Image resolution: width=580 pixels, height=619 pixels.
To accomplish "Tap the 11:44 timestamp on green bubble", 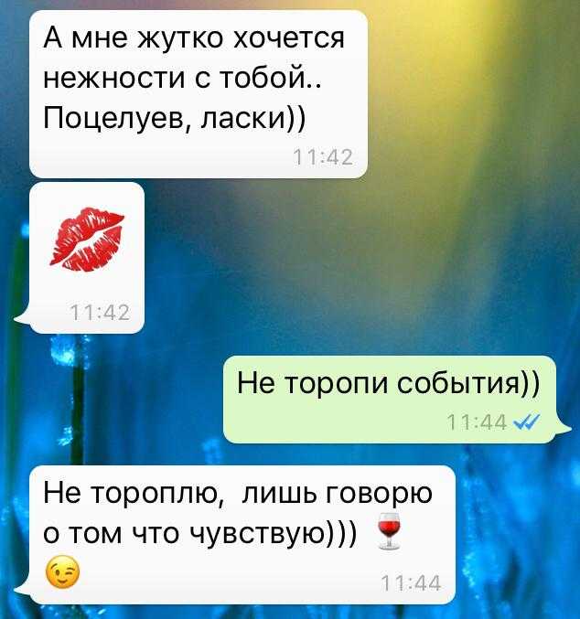I will point(477,422).
